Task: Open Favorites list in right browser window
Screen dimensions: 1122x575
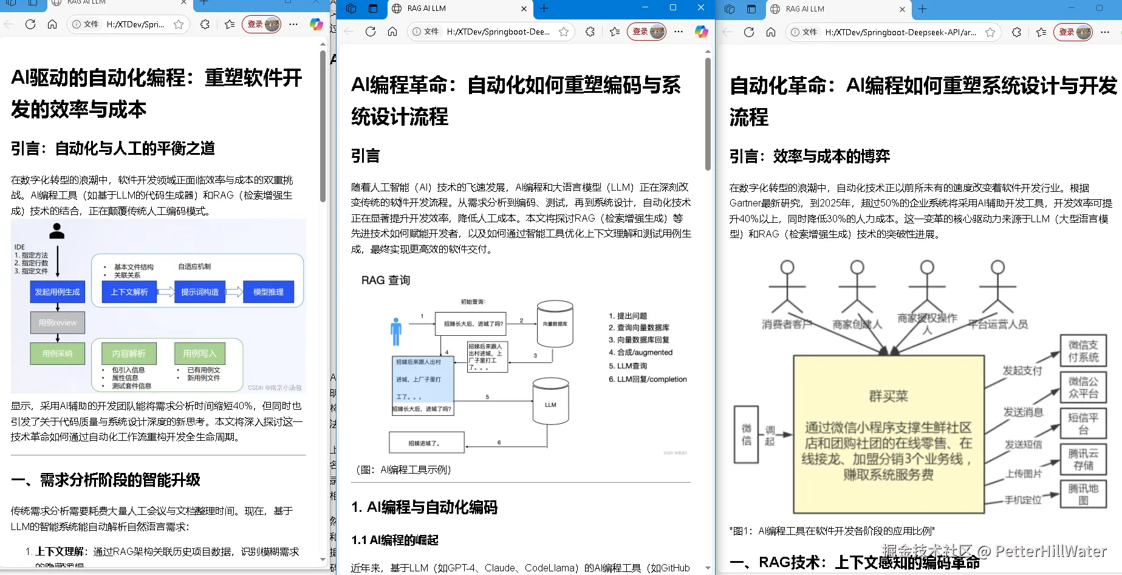Action: pos(1041,32)
